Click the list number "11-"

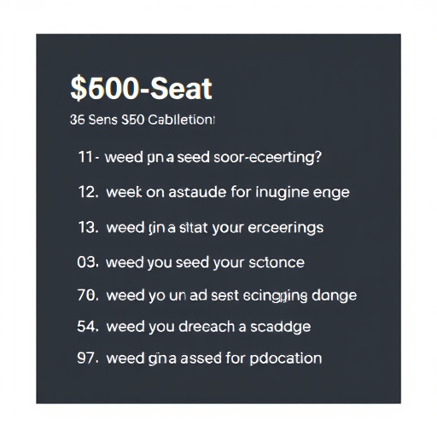[89, 157]
